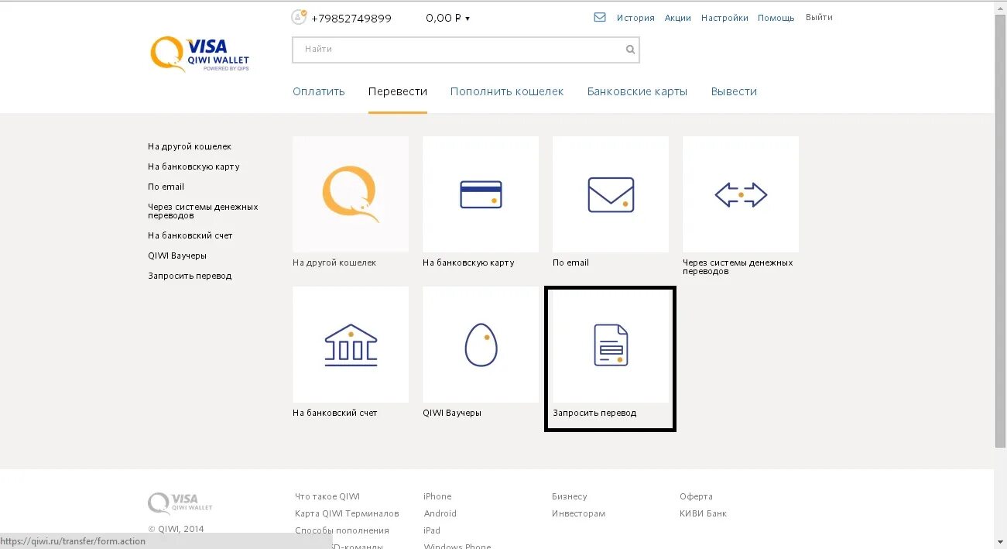Select the bank building account tile

[351, 345]
